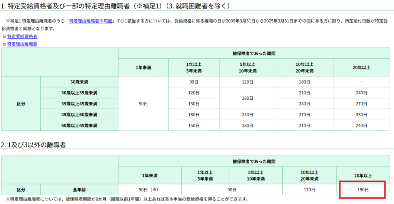Click 10年以上20年未満 header in section 2 table
Screen dimensions: 394x204
[309, 176]
